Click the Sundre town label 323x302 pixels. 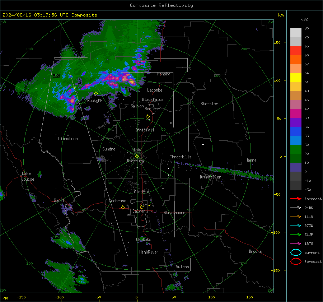(x=109, y=149)
